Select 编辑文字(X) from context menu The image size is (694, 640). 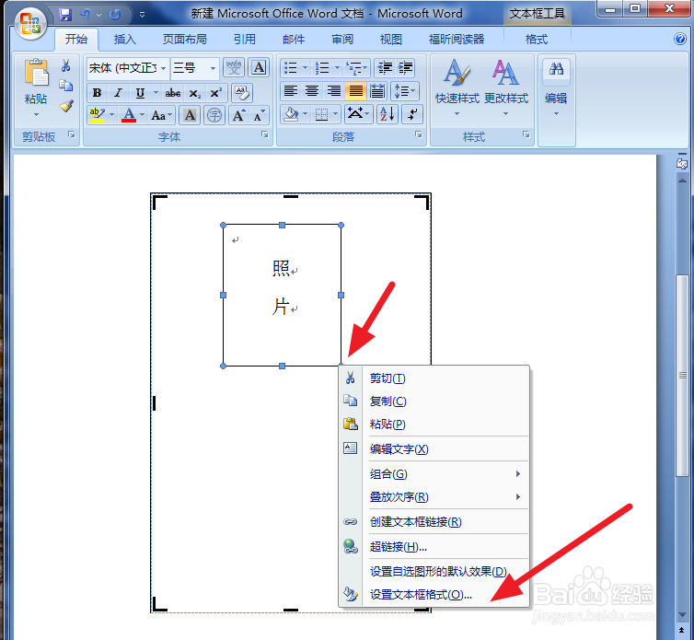434,449
